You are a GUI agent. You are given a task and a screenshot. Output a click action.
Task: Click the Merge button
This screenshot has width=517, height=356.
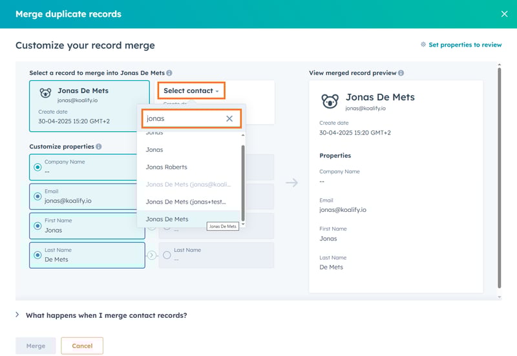[36, 346]
